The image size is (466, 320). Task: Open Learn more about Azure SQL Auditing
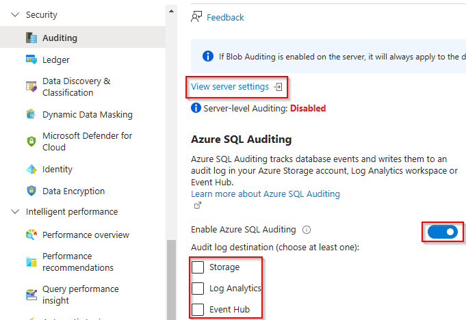(x=266, y=194)
